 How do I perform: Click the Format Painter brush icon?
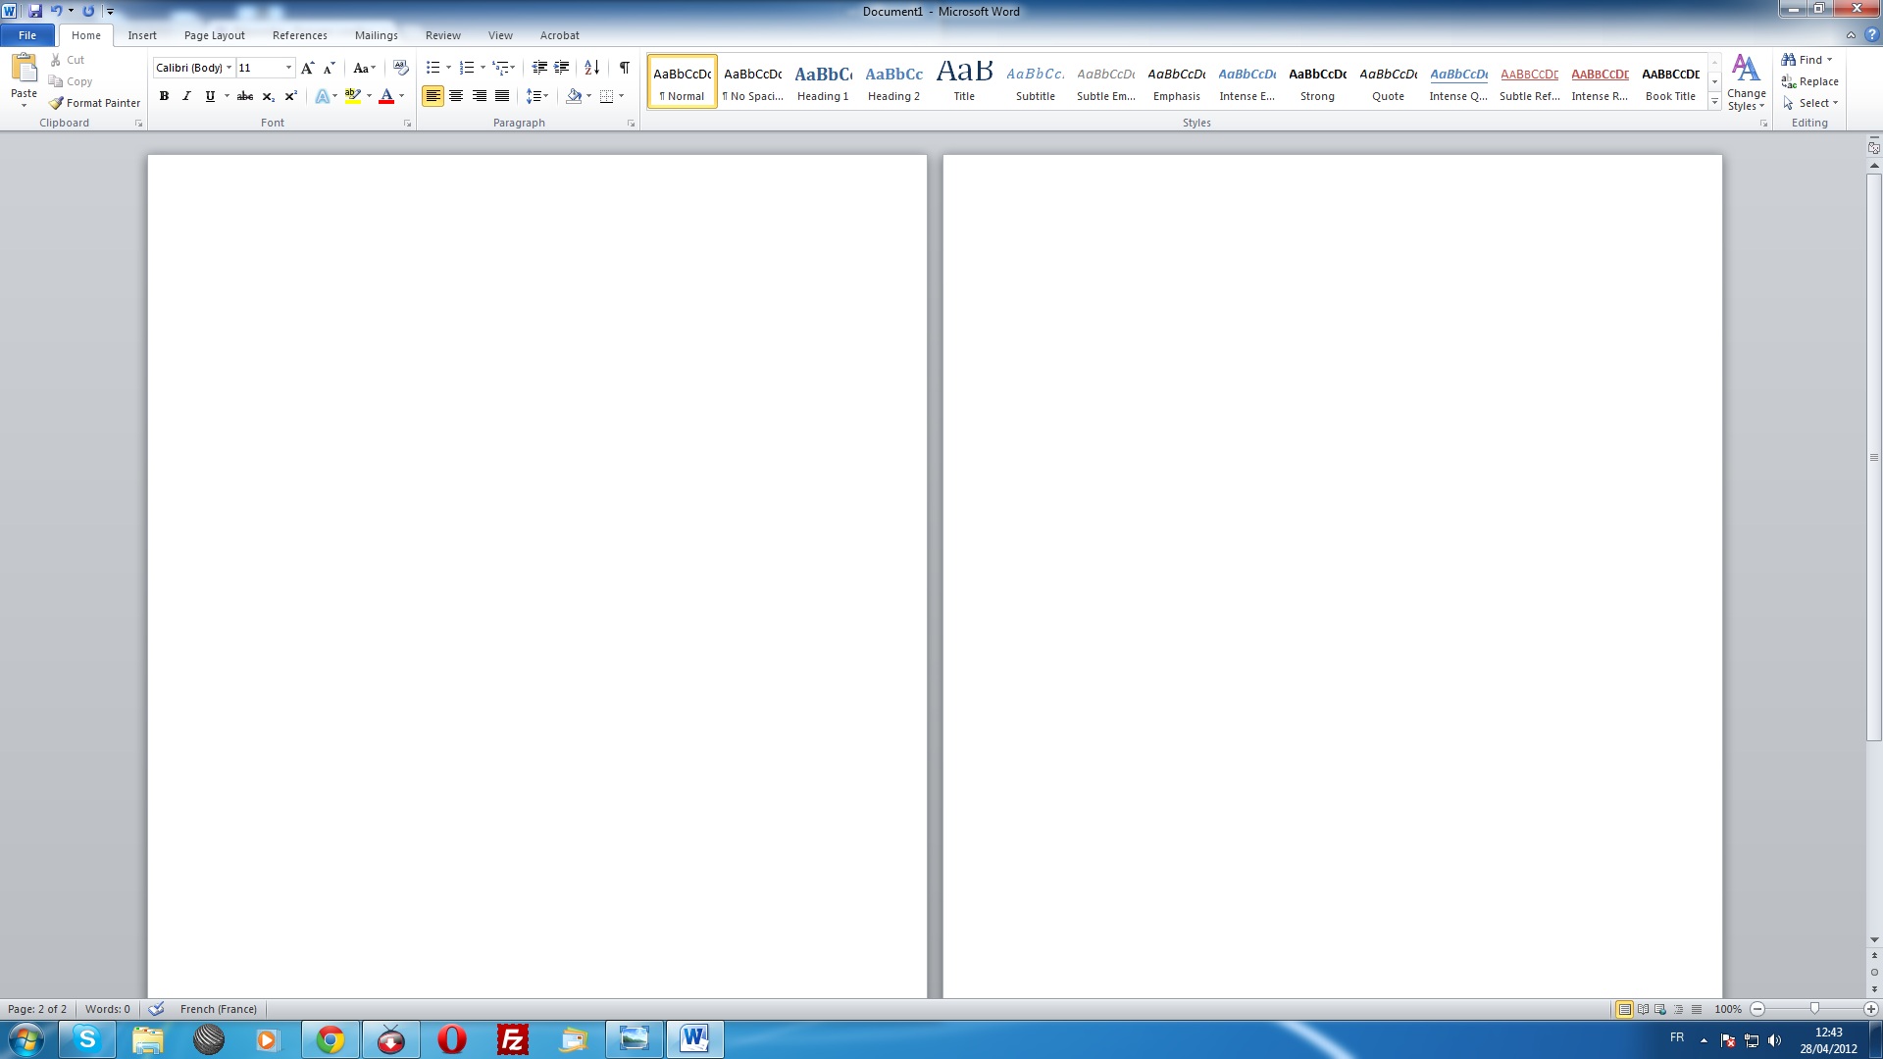coord(57,103)
